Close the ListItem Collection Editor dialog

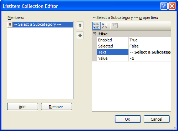point(172,6)
